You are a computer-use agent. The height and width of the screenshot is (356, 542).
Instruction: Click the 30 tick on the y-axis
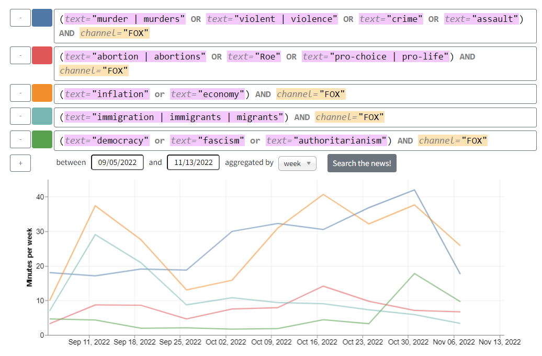coord(40,231)
